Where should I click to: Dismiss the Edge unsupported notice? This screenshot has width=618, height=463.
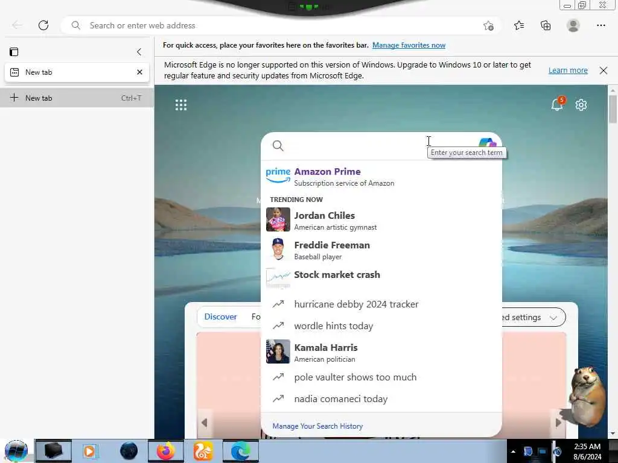(604, 71)
